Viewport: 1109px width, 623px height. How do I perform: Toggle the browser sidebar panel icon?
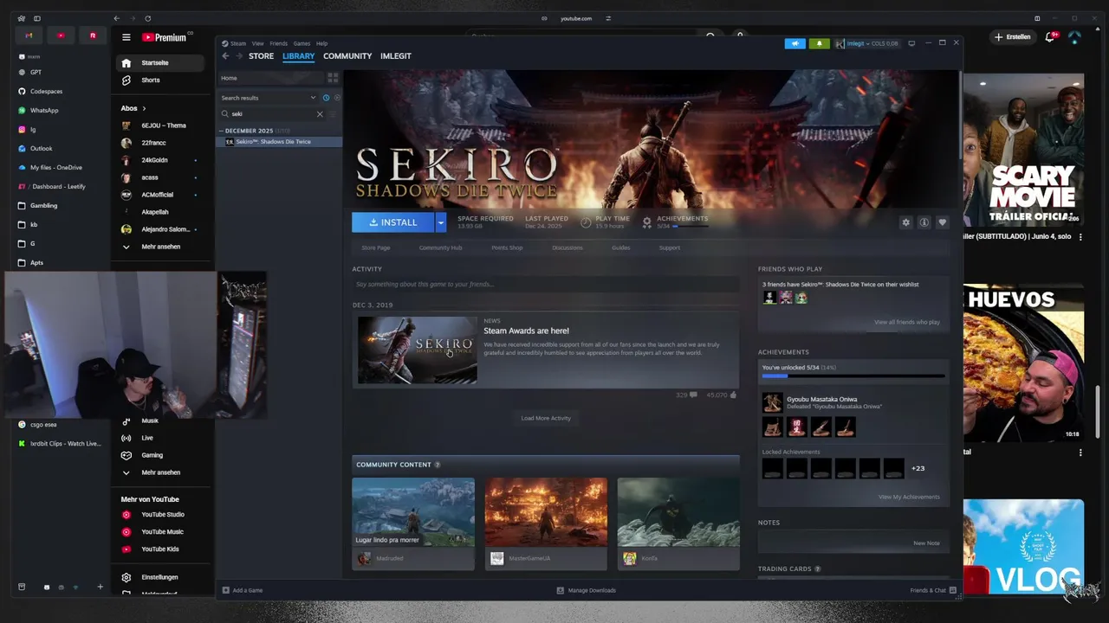click(36, 18)
